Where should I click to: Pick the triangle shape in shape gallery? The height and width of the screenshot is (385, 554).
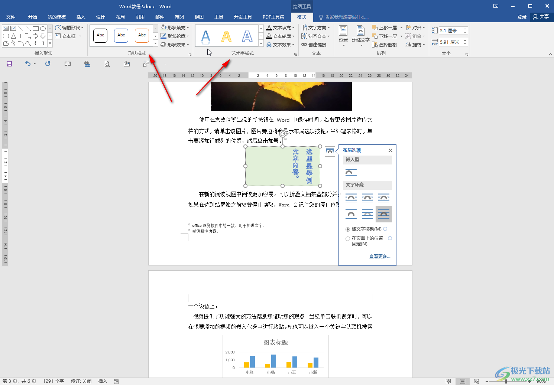click(x=13, y=36)
